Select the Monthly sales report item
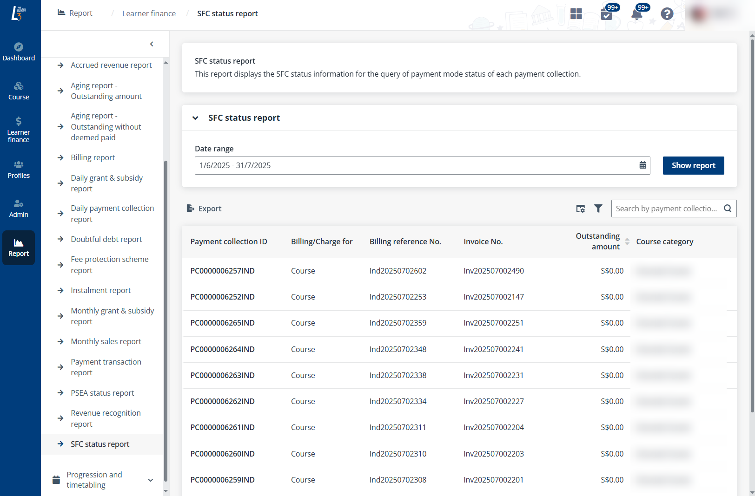Viewport: 755px width, 496px height. coord(106,341)
